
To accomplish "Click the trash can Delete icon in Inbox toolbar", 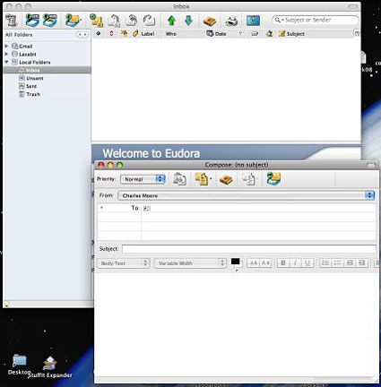I will 12,21.
